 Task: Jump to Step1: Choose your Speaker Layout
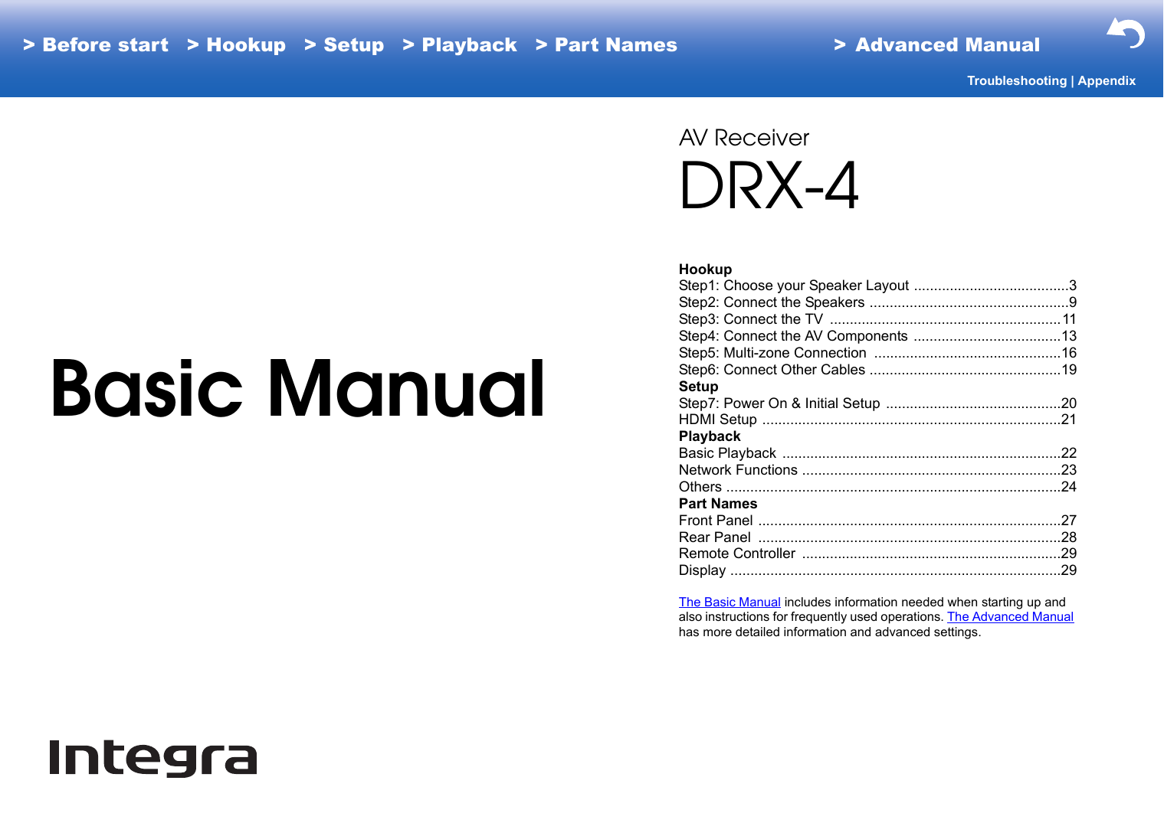(877, 286)
